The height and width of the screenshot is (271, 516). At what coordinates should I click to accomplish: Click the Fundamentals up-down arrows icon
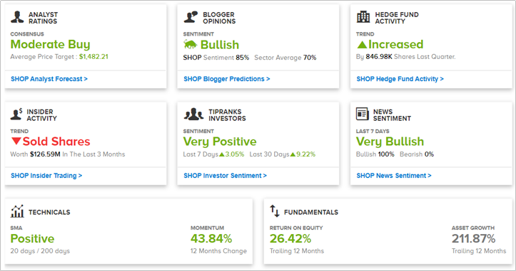pyautogui.click(x=275, y=211)
